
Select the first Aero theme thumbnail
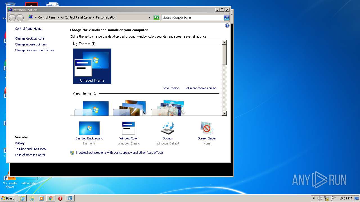pos(92,108)
